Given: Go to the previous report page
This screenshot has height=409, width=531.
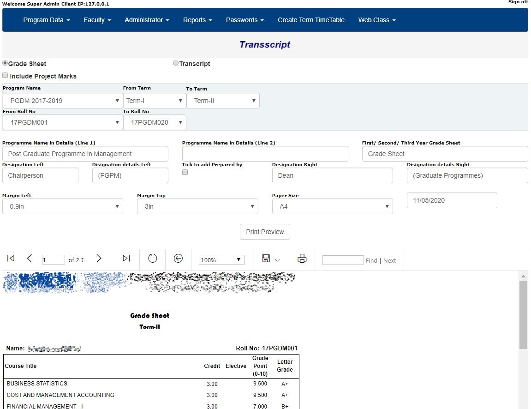Looking at the screenshot, I should 30,259.
